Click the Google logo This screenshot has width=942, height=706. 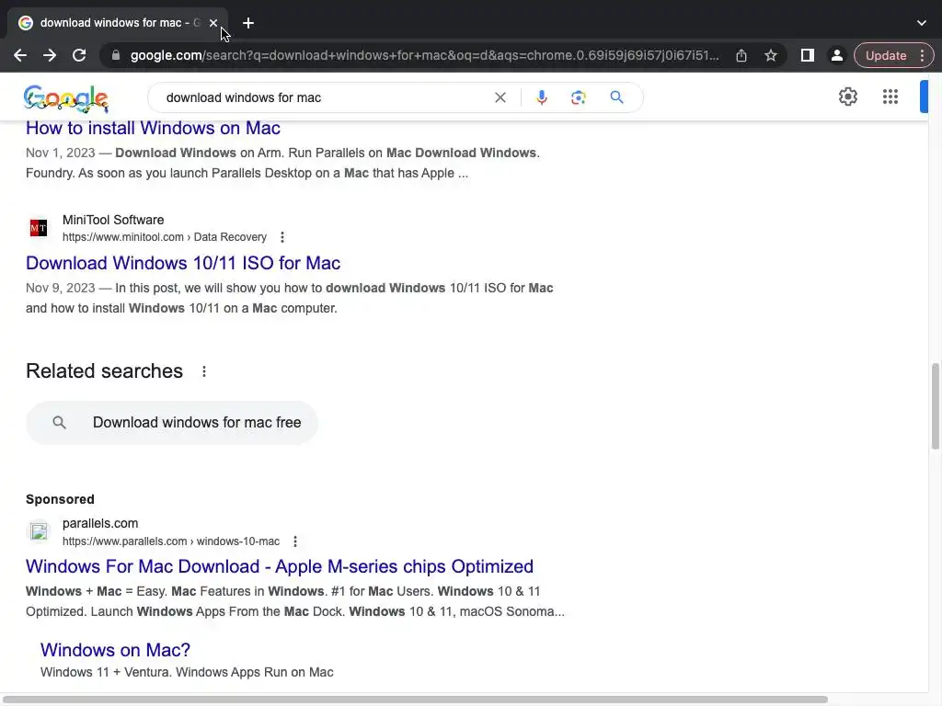click(x=66, y=98)
